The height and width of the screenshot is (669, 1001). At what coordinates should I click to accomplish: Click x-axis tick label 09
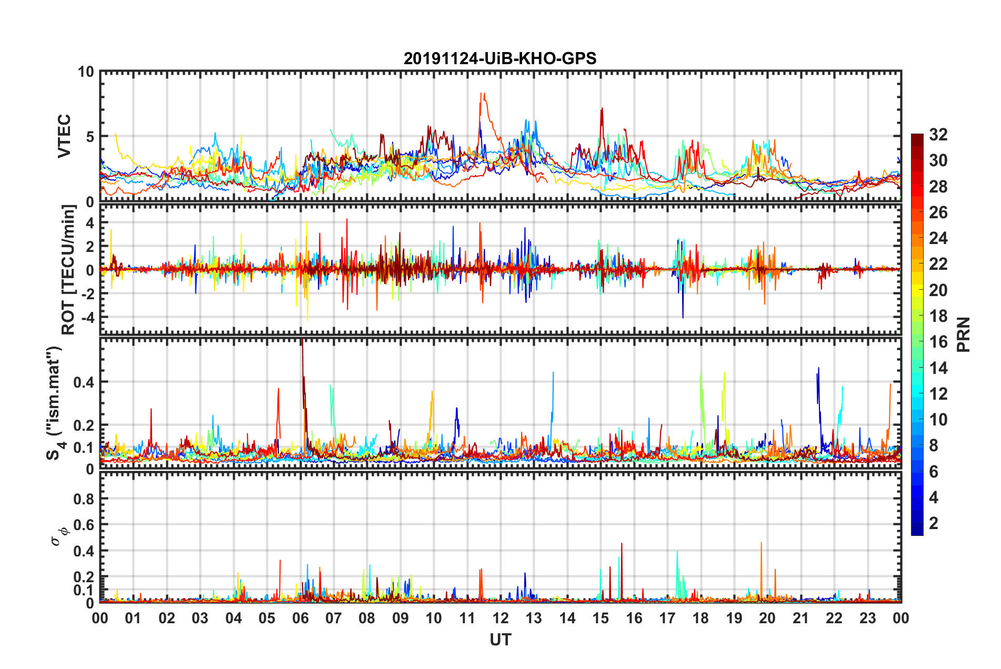401,618
